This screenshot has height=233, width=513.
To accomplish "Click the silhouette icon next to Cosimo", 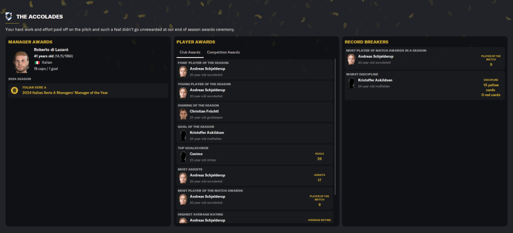I will pyautogui.click(x=183, y=156).
